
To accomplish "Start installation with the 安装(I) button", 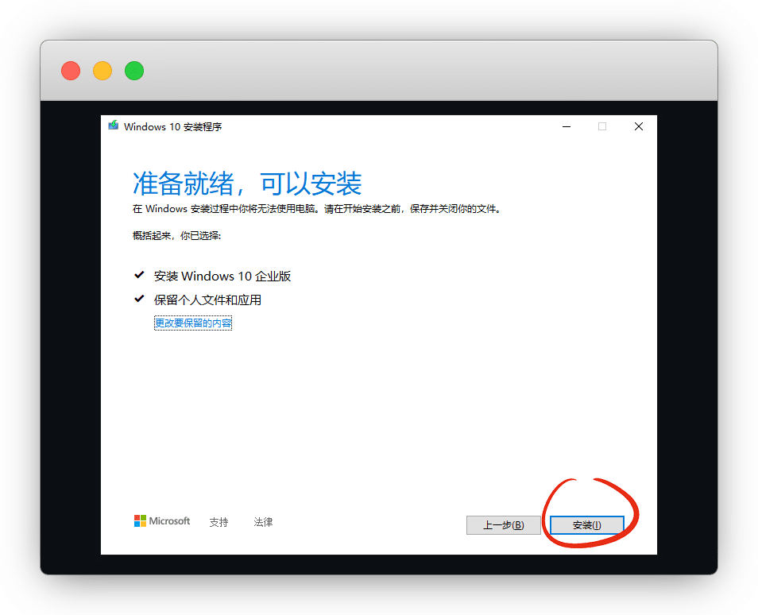I will click(x=587, y=525).
